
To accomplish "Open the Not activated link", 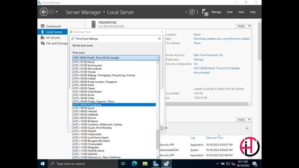I will (x=201, y=73).
